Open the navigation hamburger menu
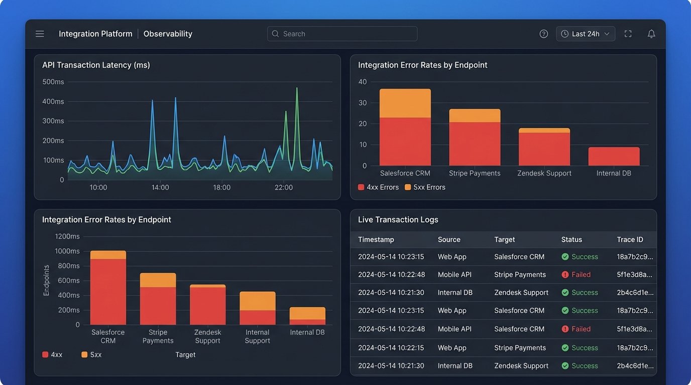This screenshot has height=385, width=691. pos(40,34)
